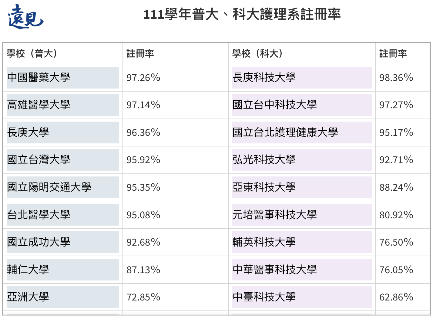The width and height of the screenshot is (436, 322).
Task: Select the 長庚科技大學 cell
Action: (302, 78)
